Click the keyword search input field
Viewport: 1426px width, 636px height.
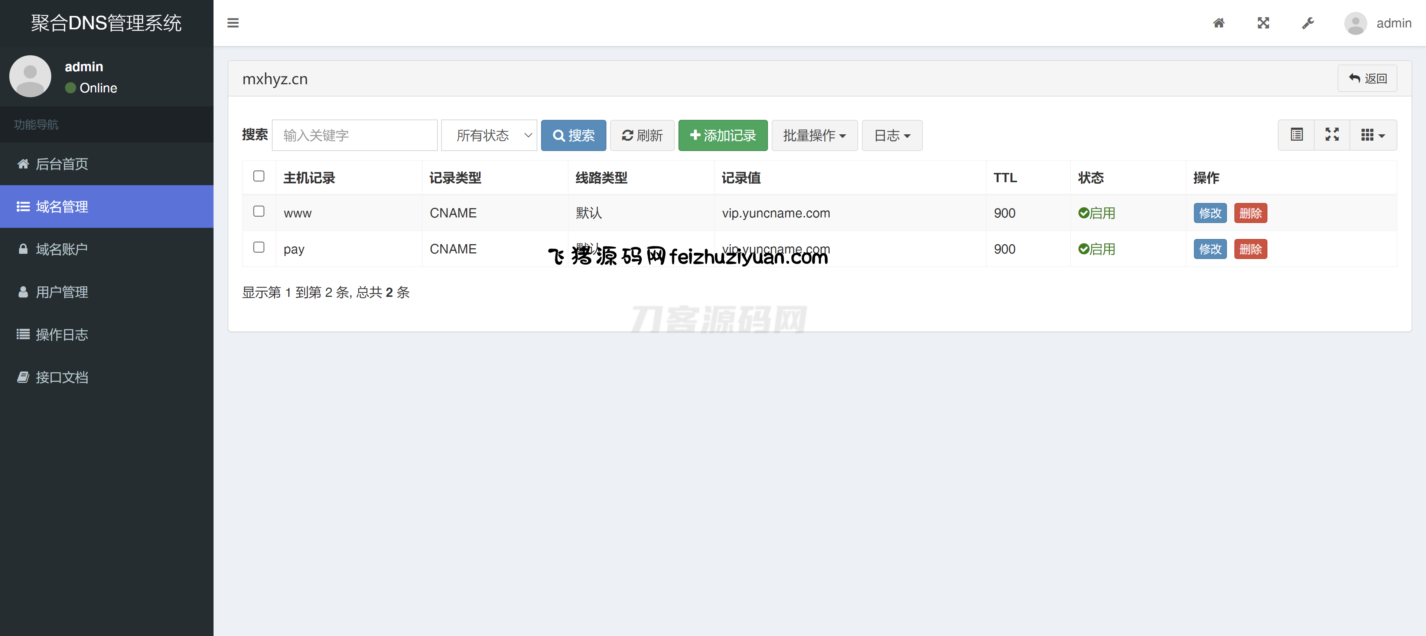click(355, 135)
